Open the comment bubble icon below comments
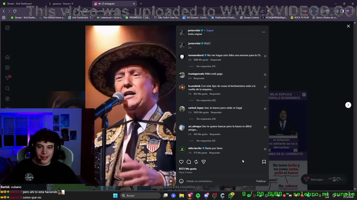Image resolution: width=357 pixels, height=200 pixels. (x=189, y=162)
